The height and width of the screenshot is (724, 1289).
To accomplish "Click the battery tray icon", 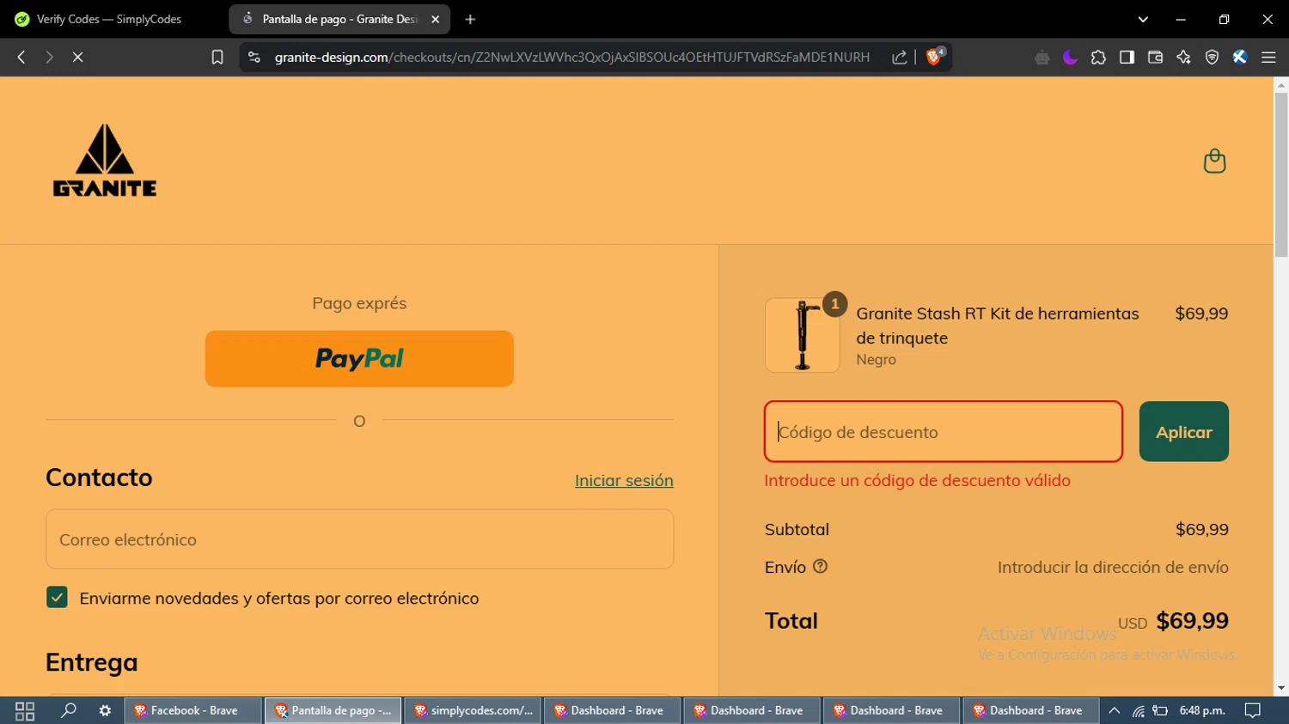I will click(x=1160, y=710).
